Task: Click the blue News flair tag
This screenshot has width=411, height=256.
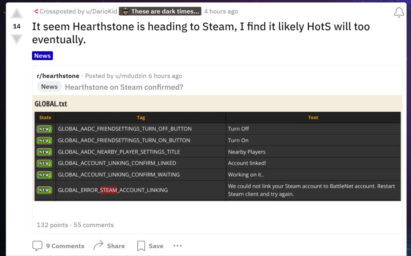Action: [x=42, y=56]
